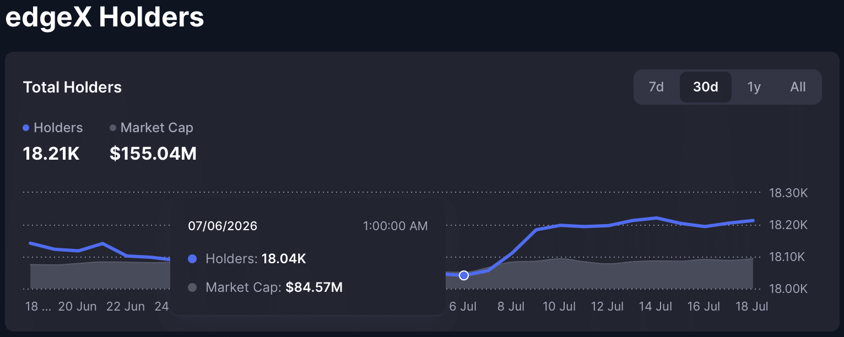Click the 12 Jul x-axis label
Viewport: 844px width, 337px height.
click(607, 306)
